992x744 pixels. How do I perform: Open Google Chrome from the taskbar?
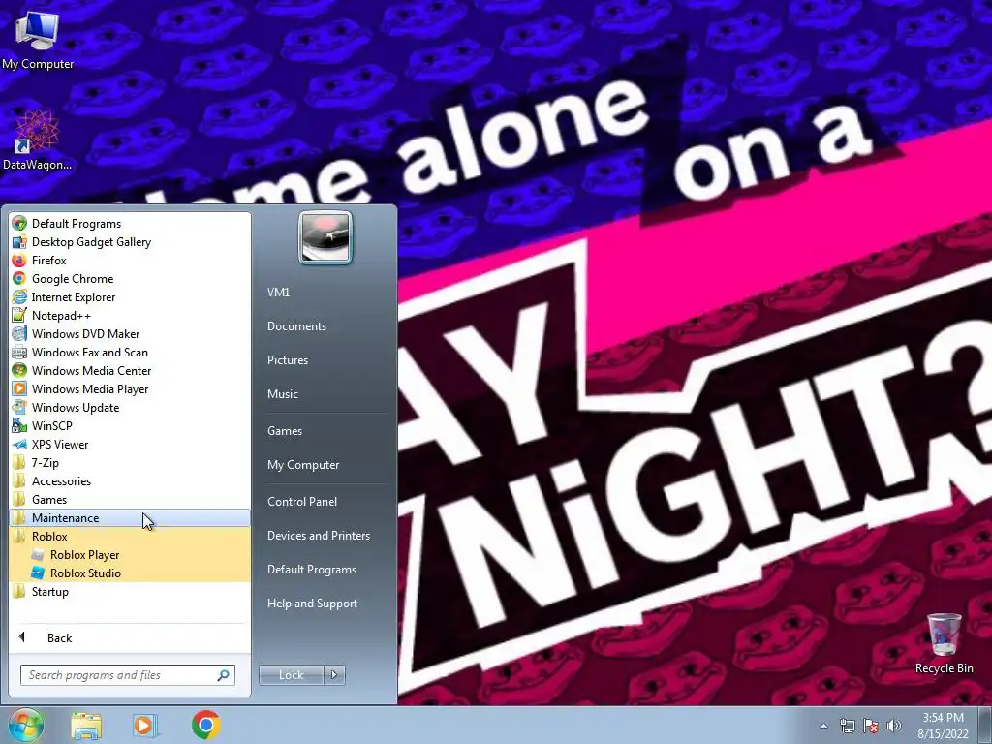(205, 725)
